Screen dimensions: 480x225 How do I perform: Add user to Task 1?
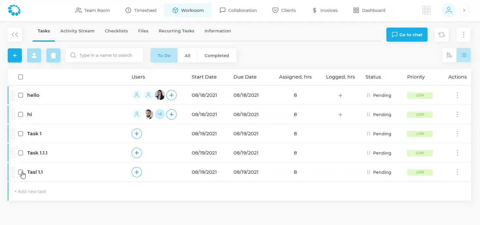click(137, 134)
